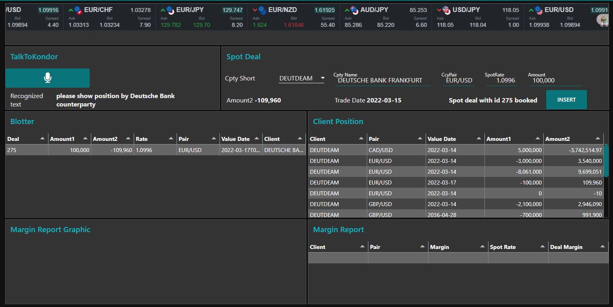Click EUR/CHF spread value 7.90
The width and height of the screenshot is (613, 307).
coord(145,25)
